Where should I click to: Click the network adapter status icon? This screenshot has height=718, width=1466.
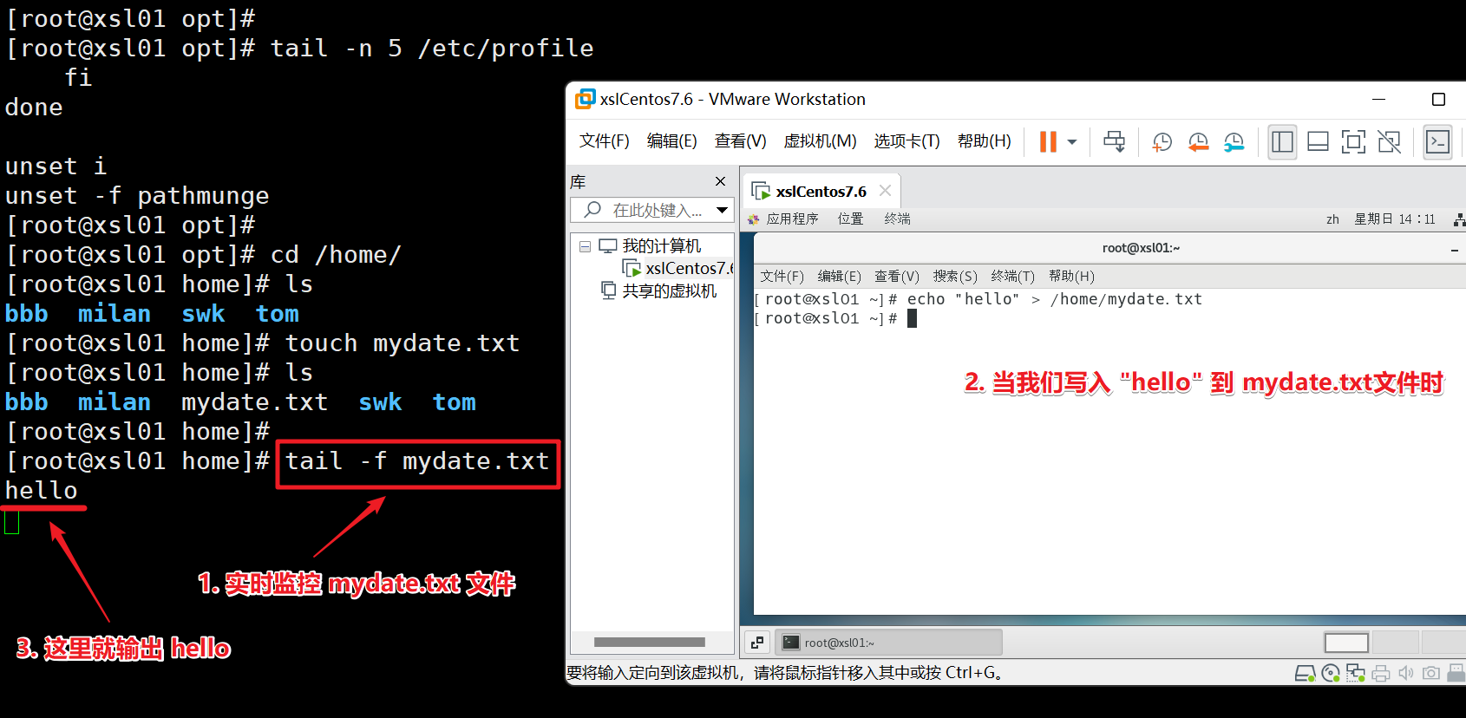(1356, 674)
